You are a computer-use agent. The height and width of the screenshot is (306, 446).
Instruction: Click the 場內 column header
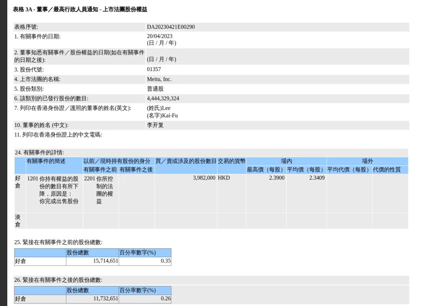(286, 161)
